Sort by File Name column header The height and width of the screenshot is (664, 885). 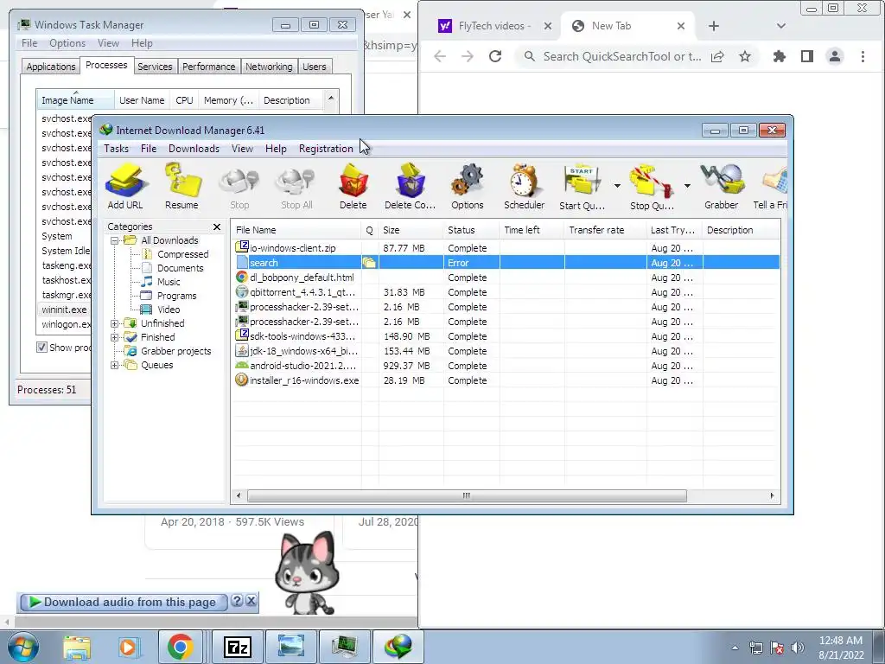pyautogui.click(x=296, y=230)
